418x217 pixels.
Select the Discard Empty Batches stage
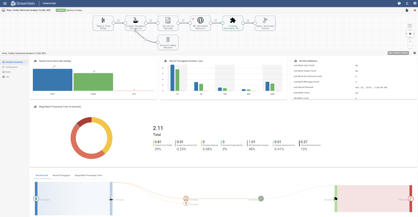pyautogui.click(x=168, y=42)
